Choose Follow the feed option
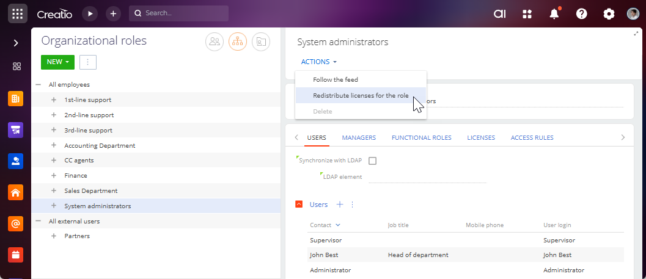This screenshot has height=279, width=646. [335, 79]
